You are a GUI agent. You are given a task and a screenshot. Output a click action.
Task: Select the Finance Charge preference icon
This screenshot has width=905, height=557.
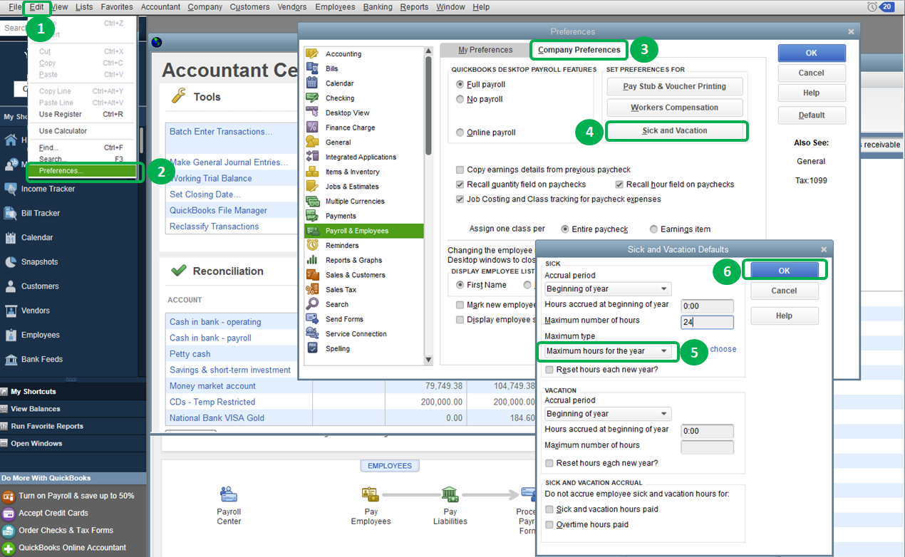311,127
